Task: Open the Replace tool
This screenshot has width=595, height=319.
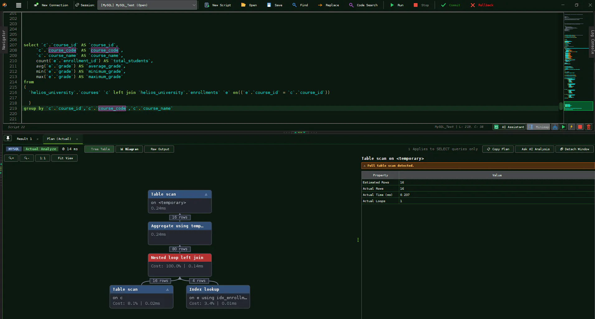Action: (x=328, y=5)
